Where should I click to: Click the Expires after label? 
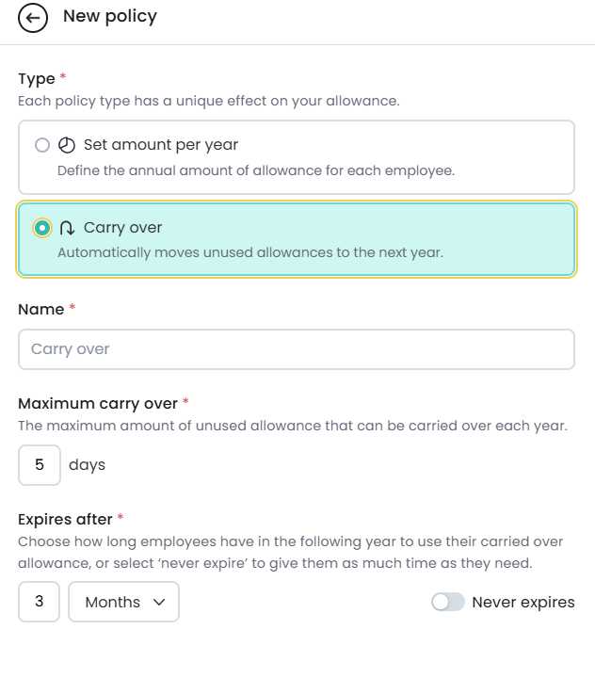click(66, 520)
